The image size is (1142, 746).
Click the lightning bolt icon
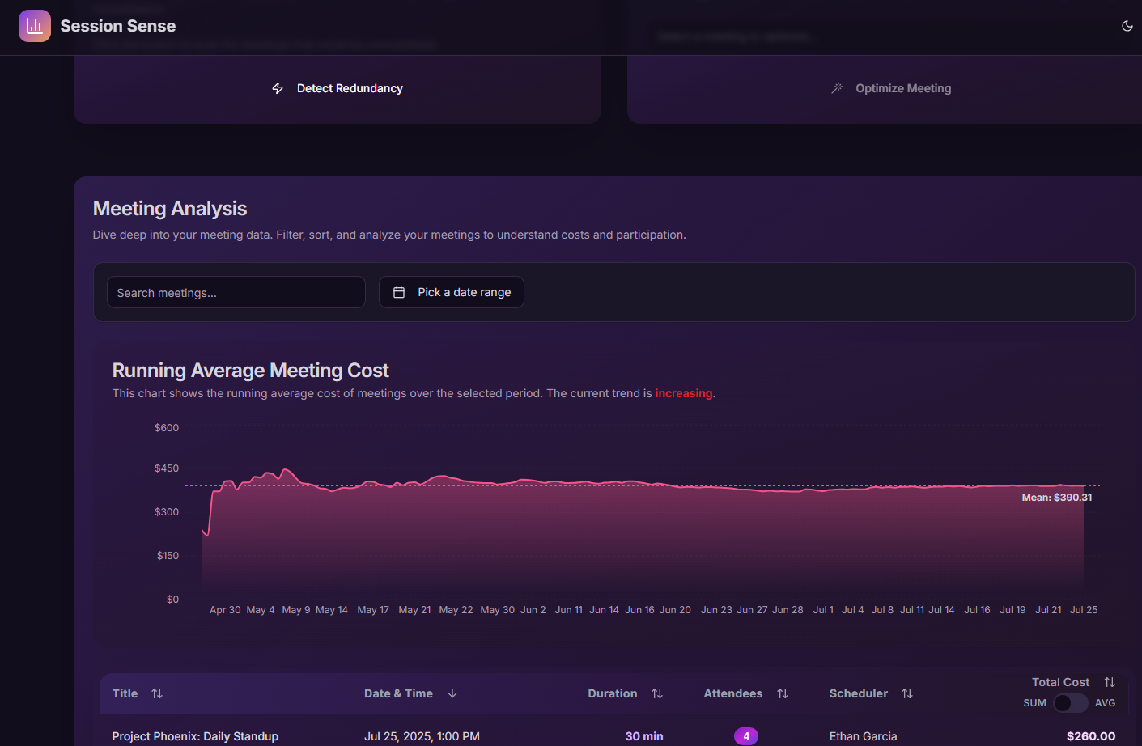278,88
